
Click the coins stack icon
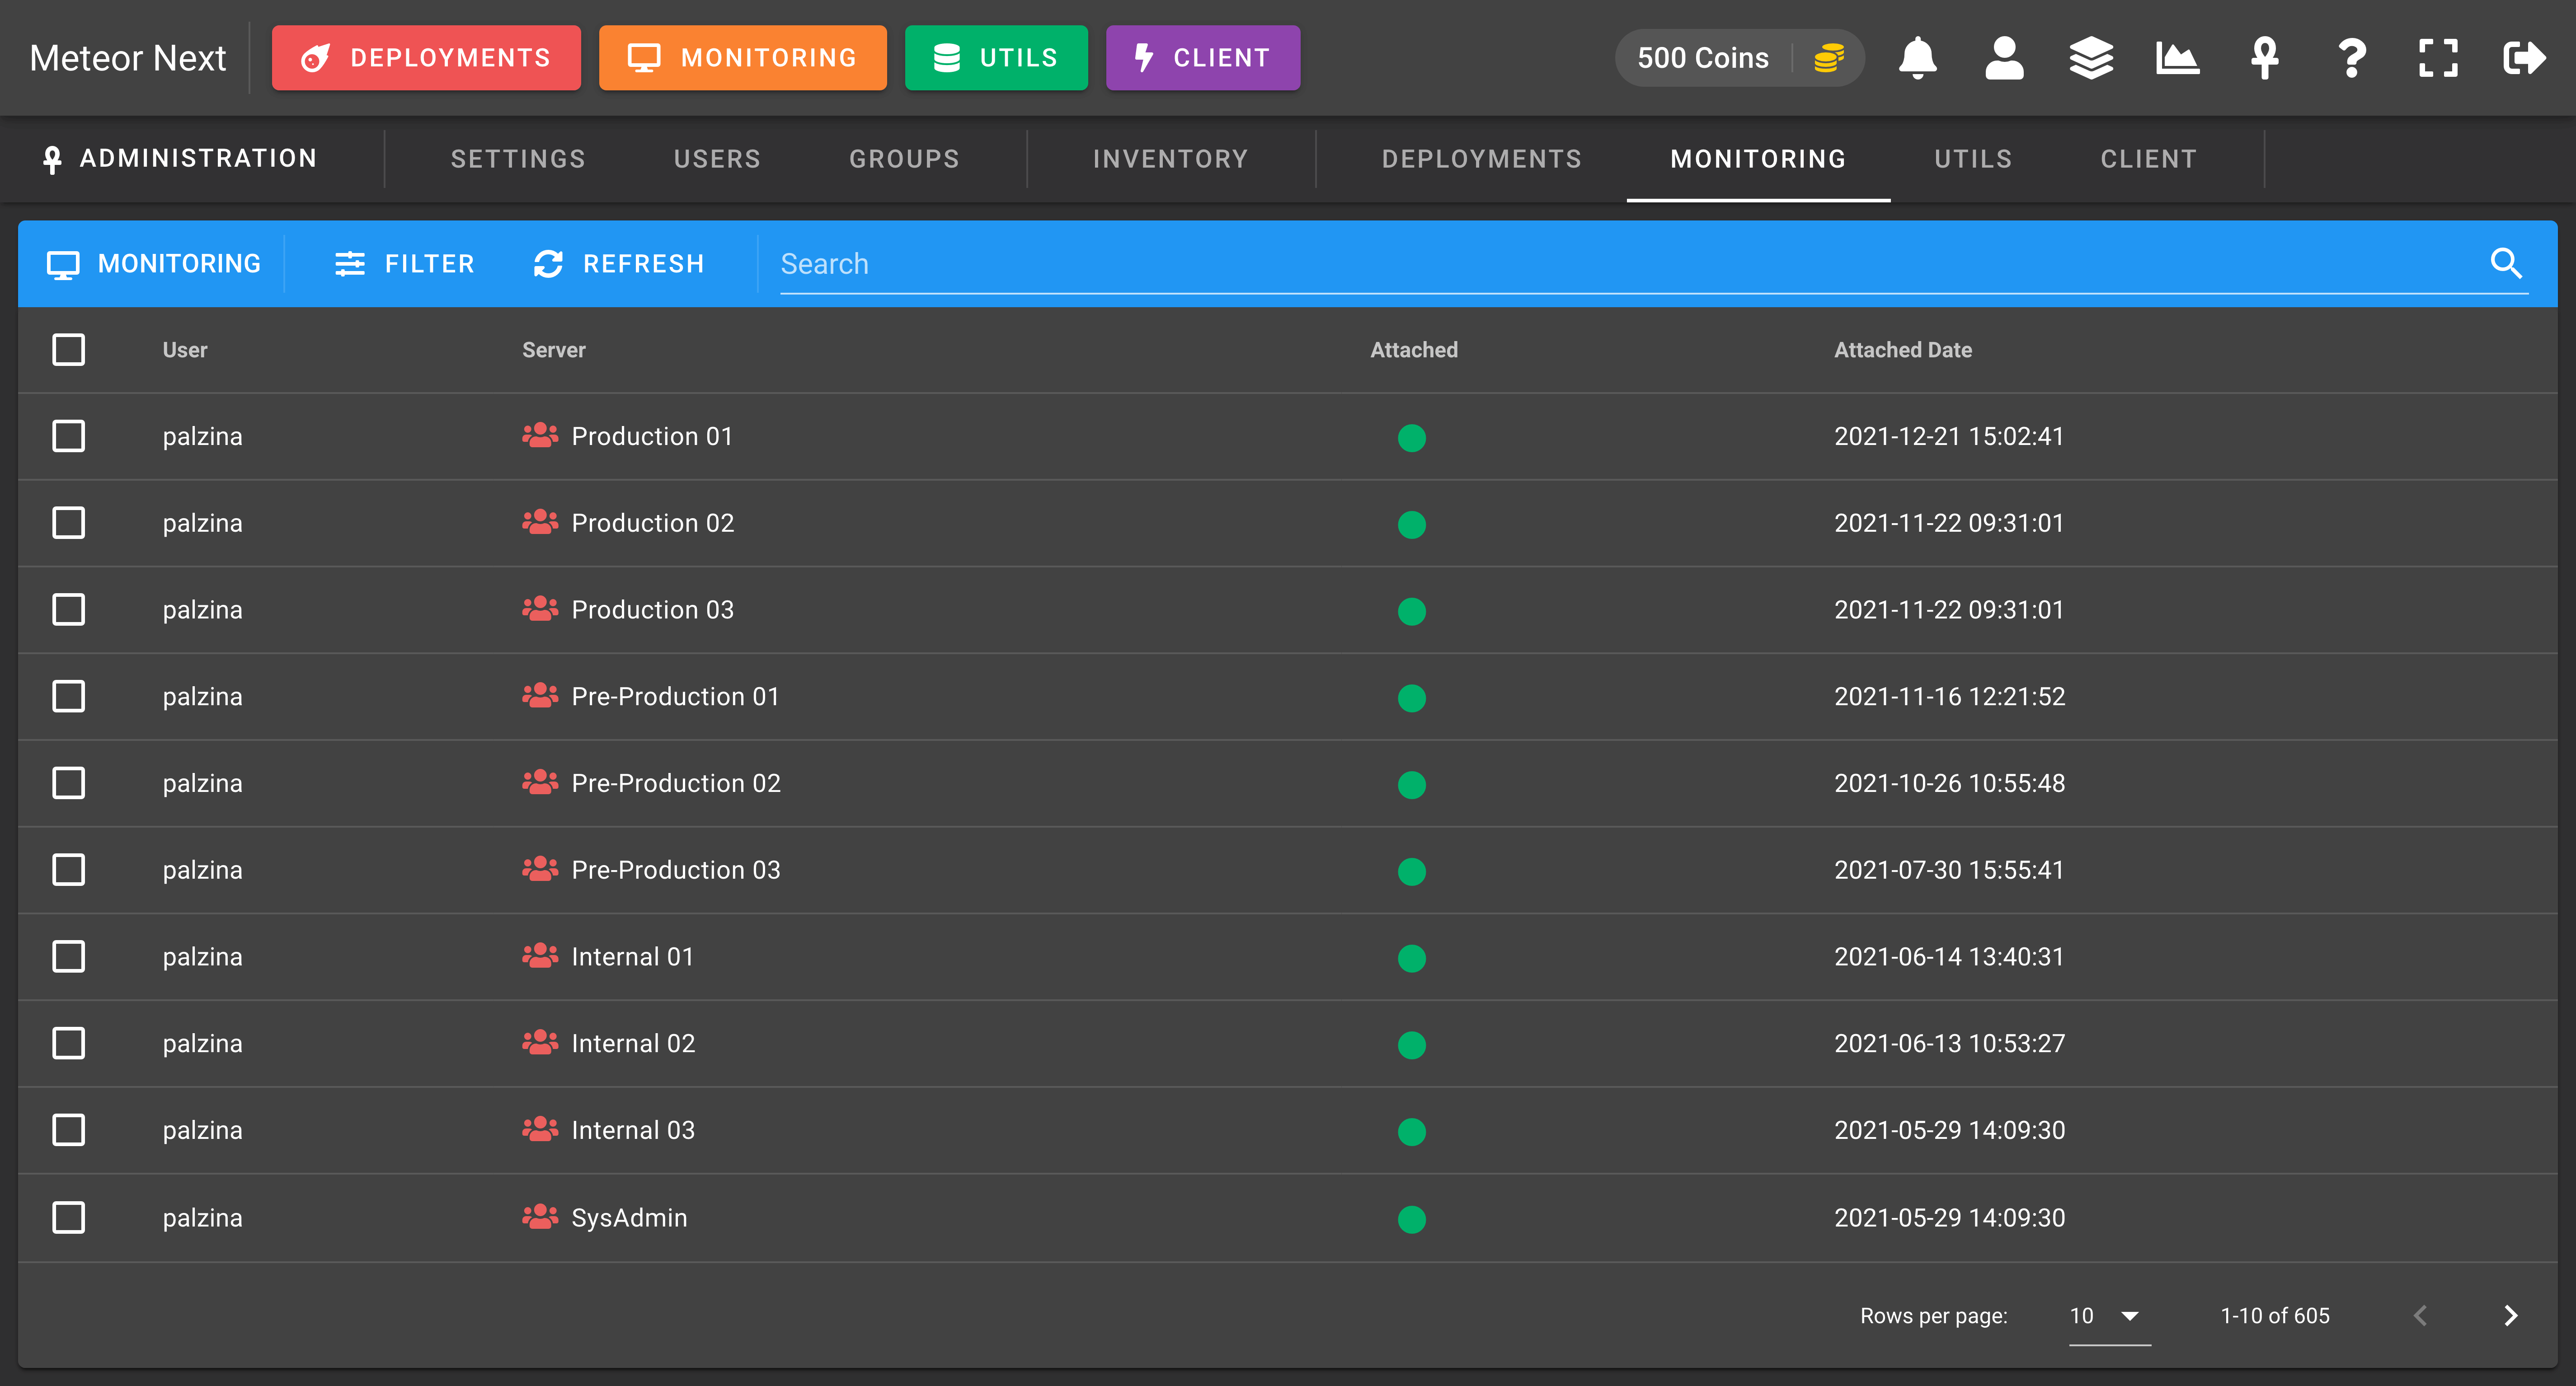[1828, 58]
